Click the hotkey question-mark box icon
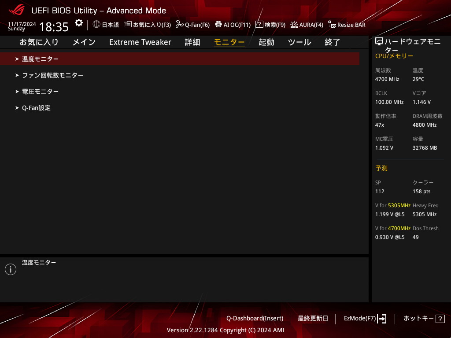The width and height of the screenshot is (451, 338). click(x=440, y=319)
